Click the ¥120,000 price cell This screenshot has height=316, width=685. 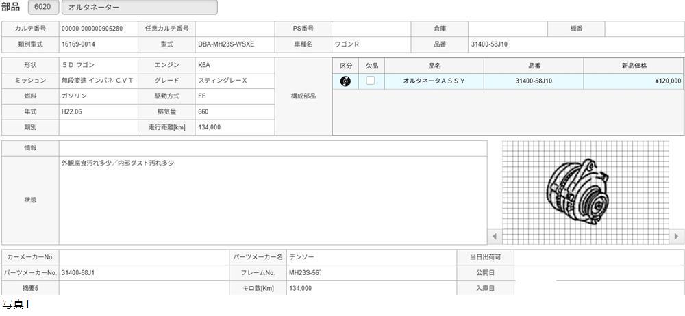[x=633, y=81]
